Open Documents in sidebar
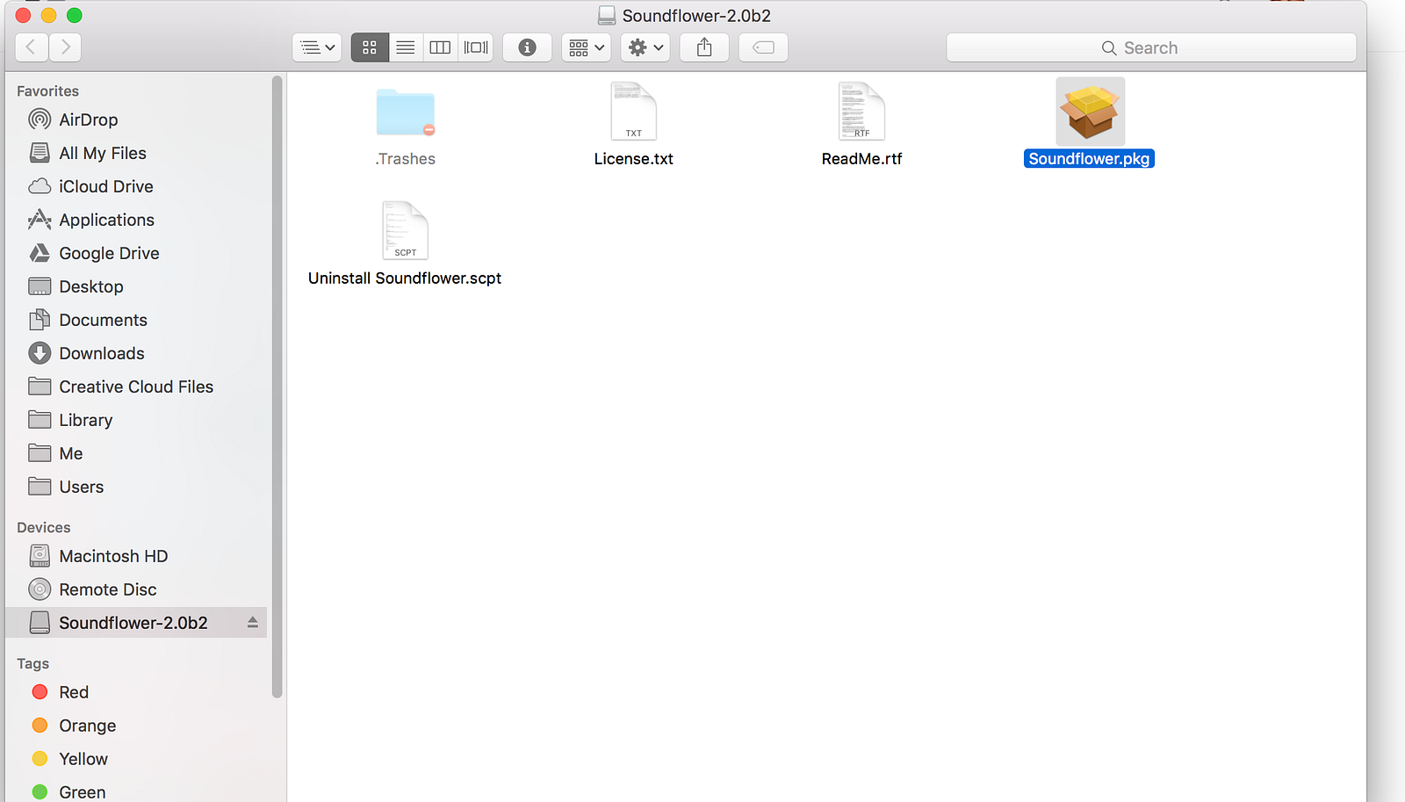The image size is (1405, 802). pos(136,320)
